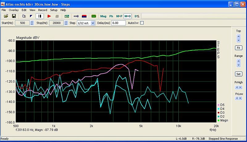Click the open file folder icon
The image size is (247, 142).
pos(6,16)
